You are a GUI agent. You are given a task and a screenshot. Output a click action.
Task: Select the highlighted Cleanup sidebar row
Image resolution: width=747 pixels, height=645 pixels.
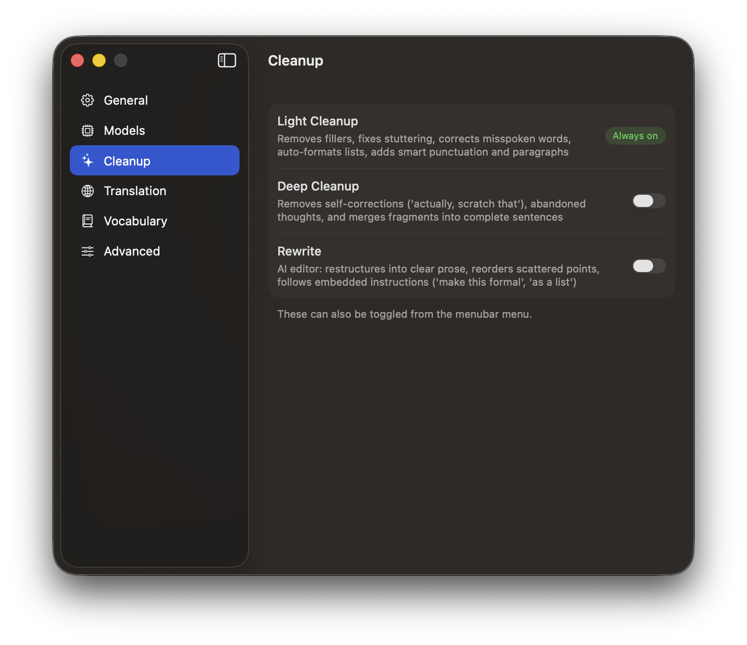point(155,161)
